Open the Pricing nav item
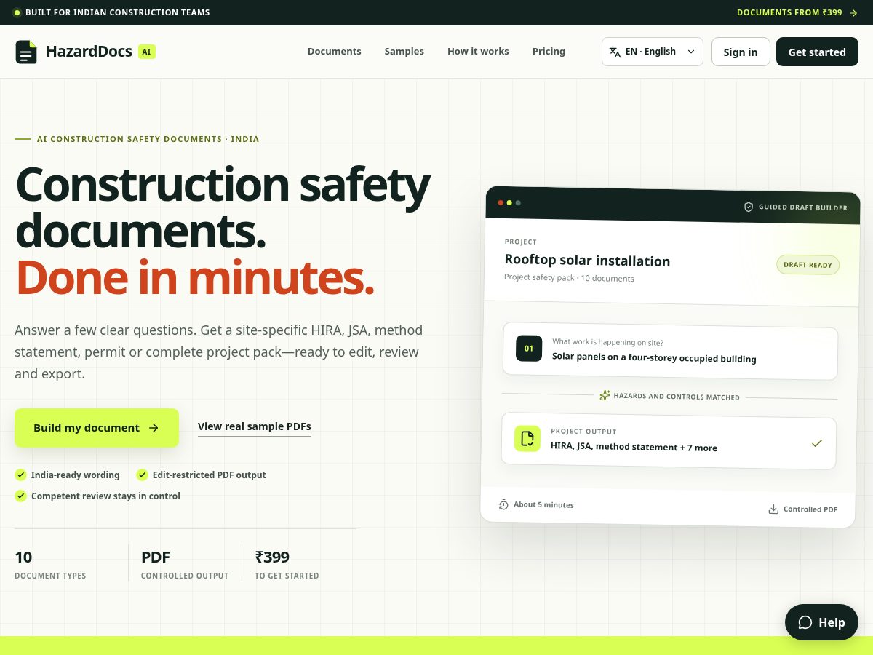Viewport: 873px width, 655px height. coord(549,52)
